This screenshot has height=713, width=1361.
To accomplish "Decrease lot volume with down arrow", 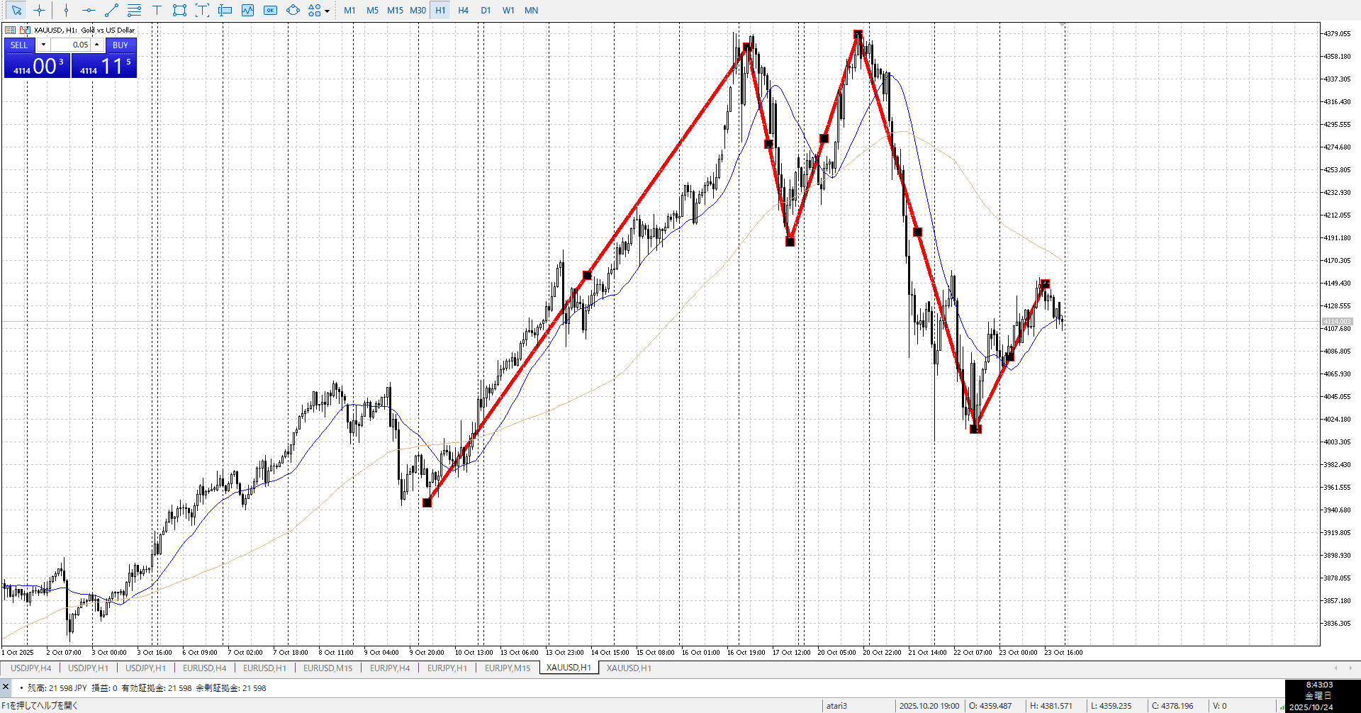I will click(43, 45).
